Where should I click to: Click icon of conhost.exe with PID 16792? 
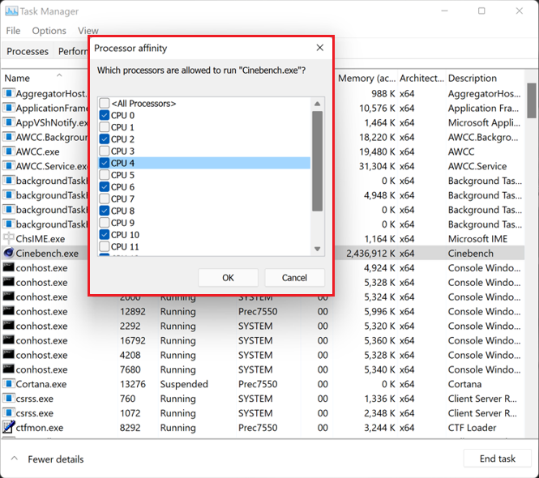click(9, 339)
